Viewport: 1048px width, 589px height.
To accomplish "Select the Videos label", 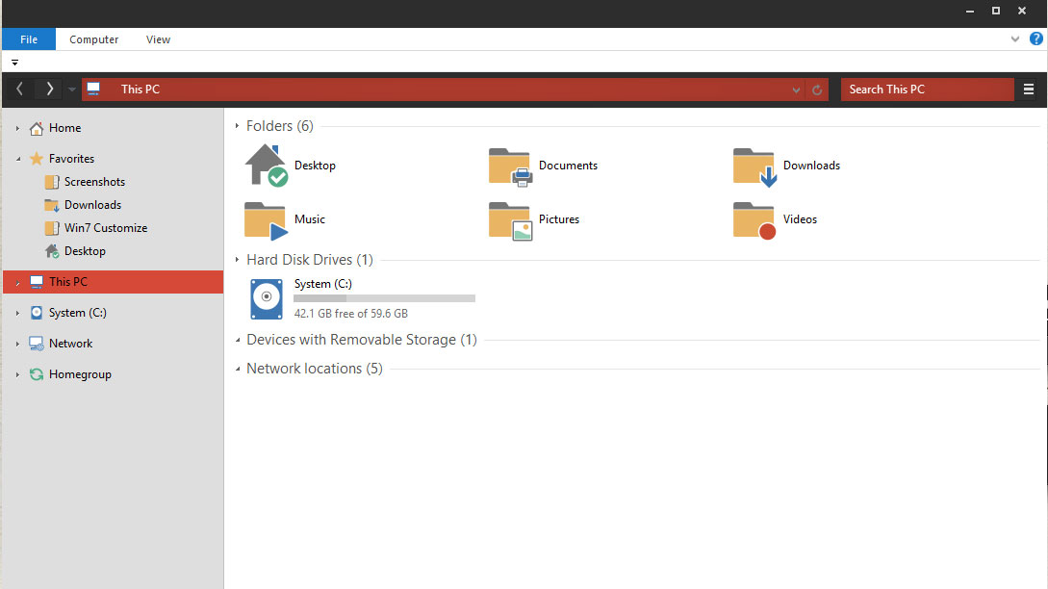I will click(x=800, y=219).
